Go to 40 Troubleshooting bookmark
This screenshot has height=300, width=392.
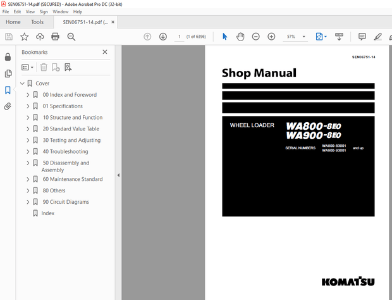(x=65, y=152)
